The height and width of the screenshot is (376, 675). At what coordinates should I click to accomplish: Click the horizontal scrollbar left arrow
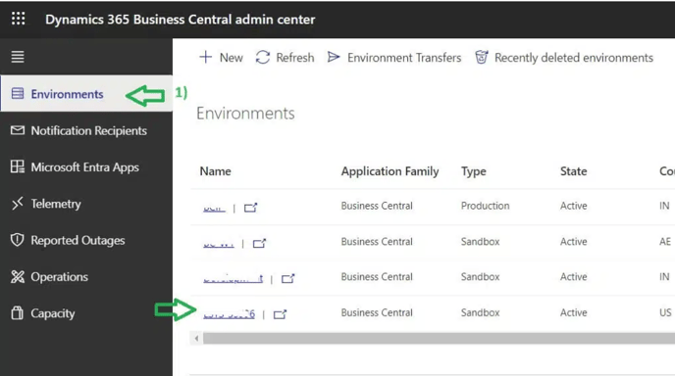pyautogui.click(x=196, y=338)
